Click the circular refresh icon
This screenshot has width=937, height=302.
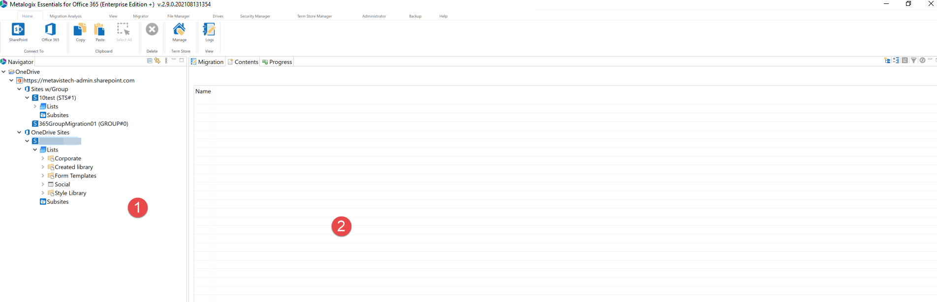(x=922, y=60)
